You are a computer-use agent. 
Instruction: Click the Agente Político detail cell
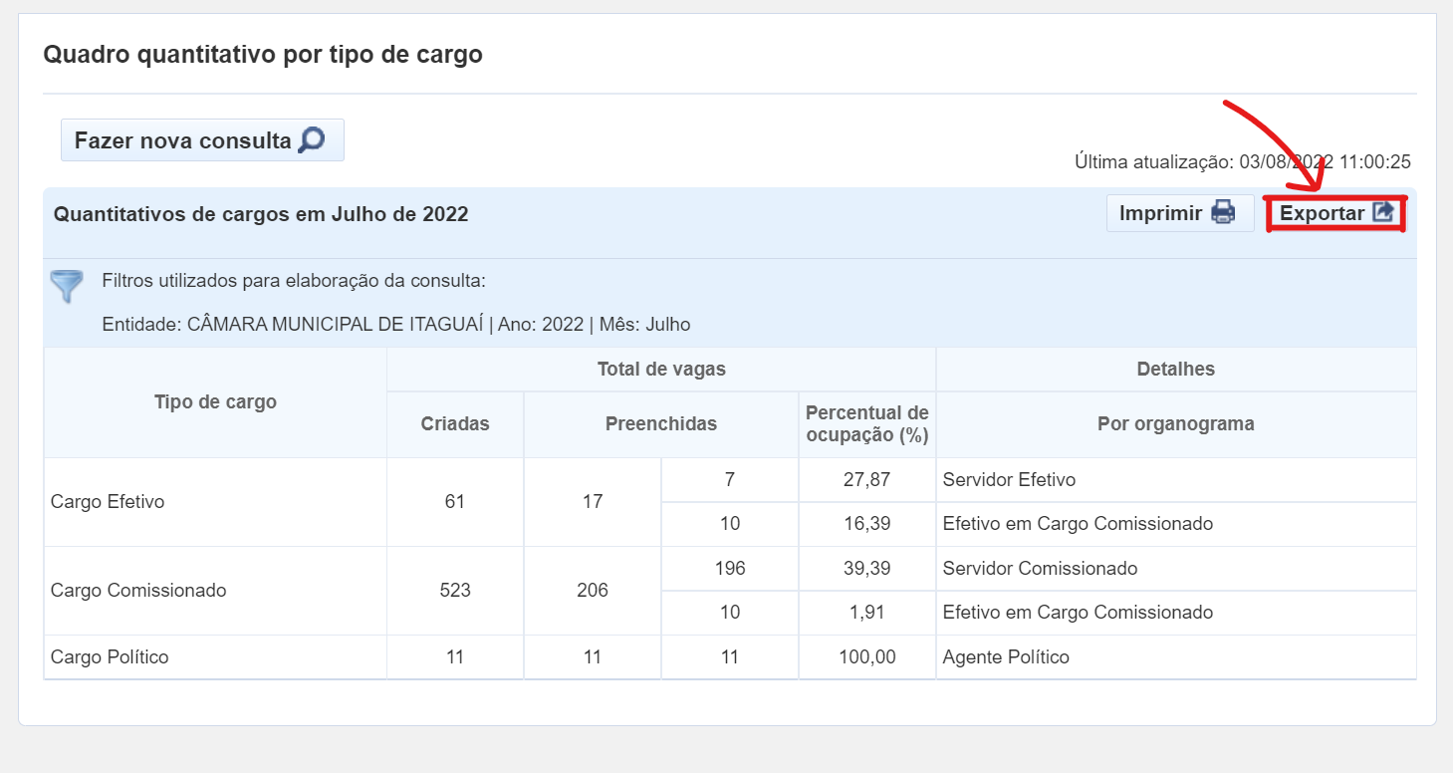click(x=1006, y=657)
